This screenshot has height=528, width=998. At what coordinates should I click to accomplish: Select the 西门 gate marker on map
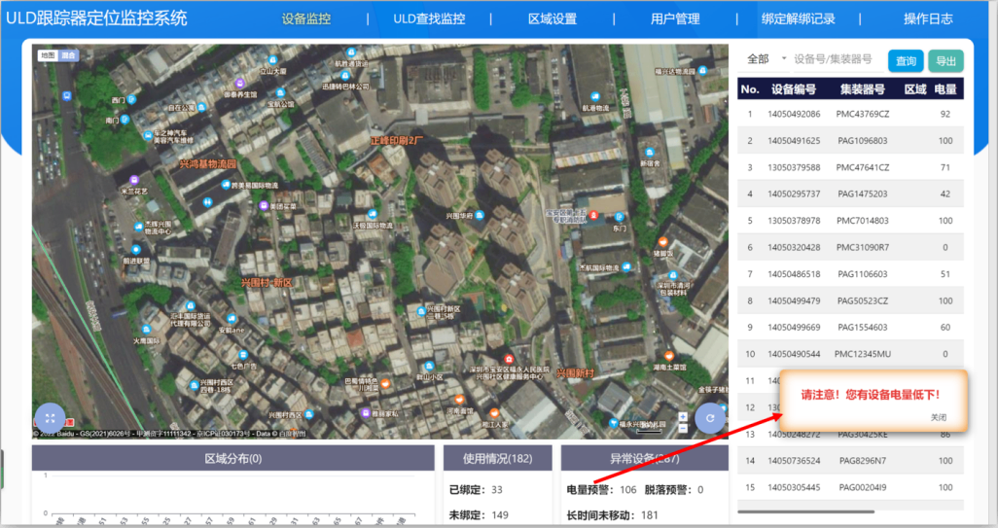(x=131, y=100)
